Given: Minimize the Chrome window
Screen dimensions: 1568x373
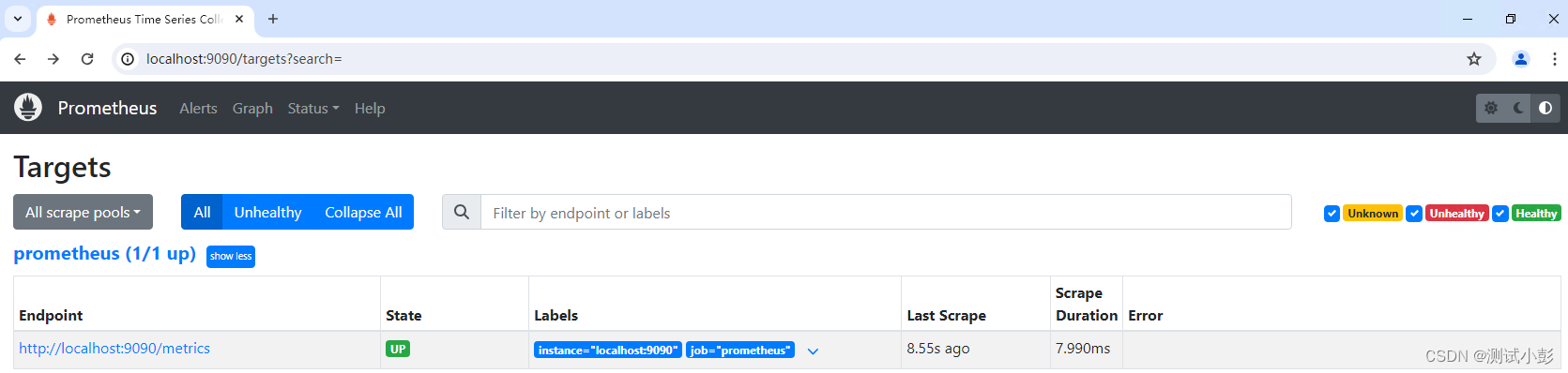Looking at the screenshot, I should (1468, 19).
